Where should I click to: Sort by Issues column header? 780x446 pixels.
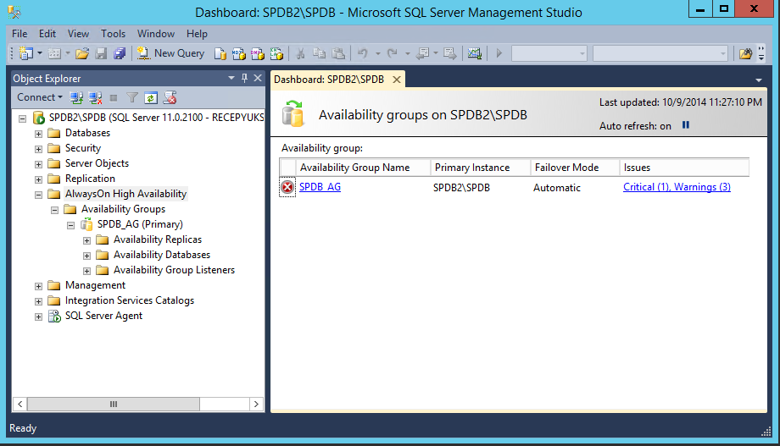(684, 168)
